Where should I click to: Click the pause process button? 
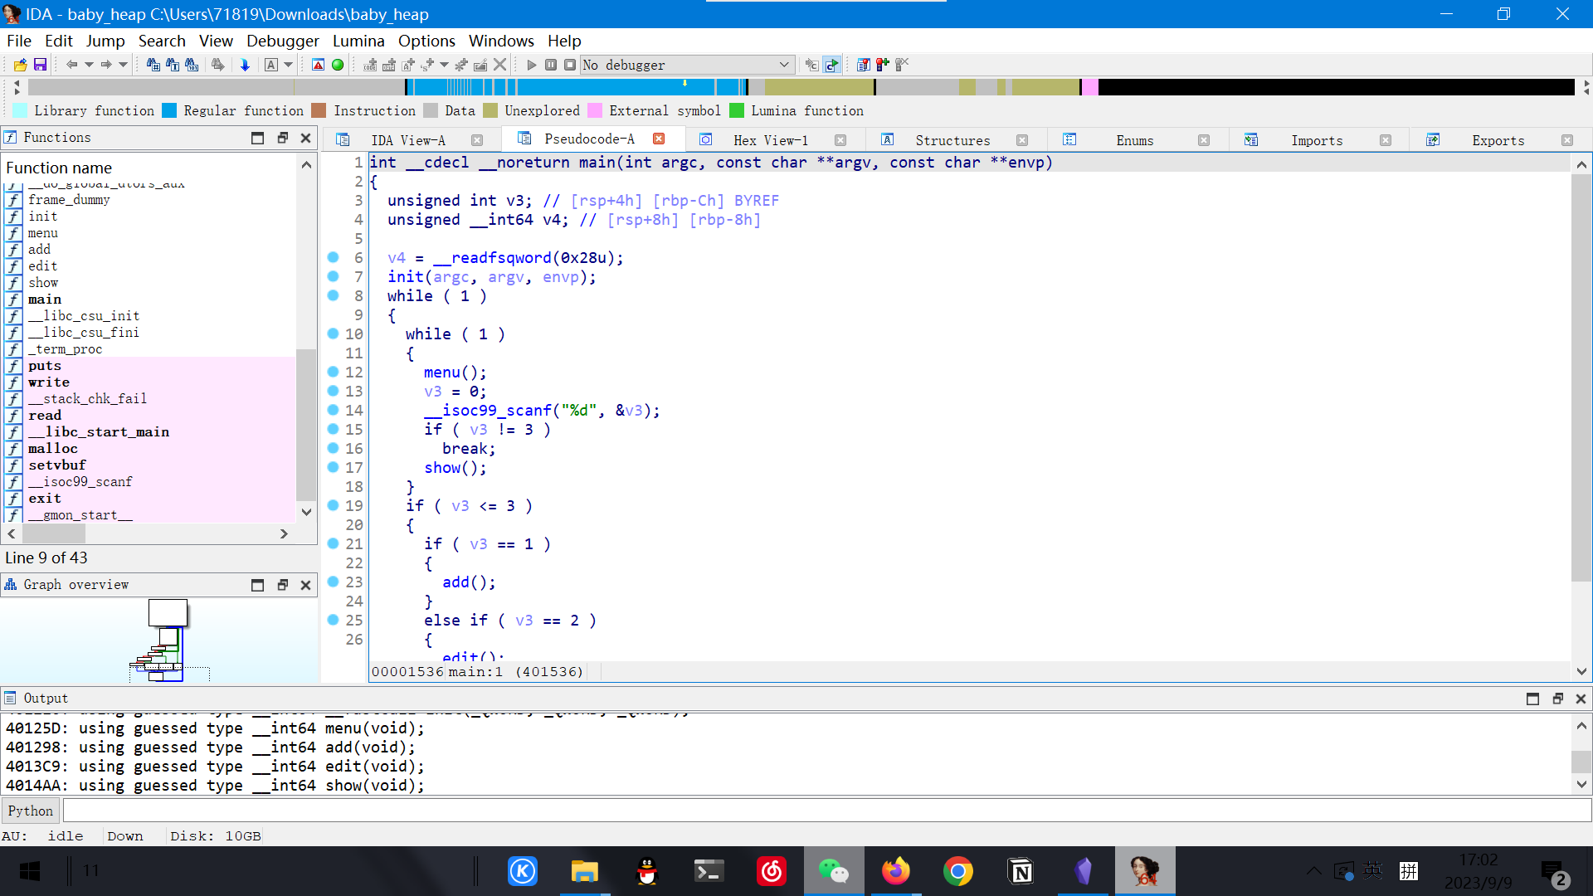(x=551, y=65)
